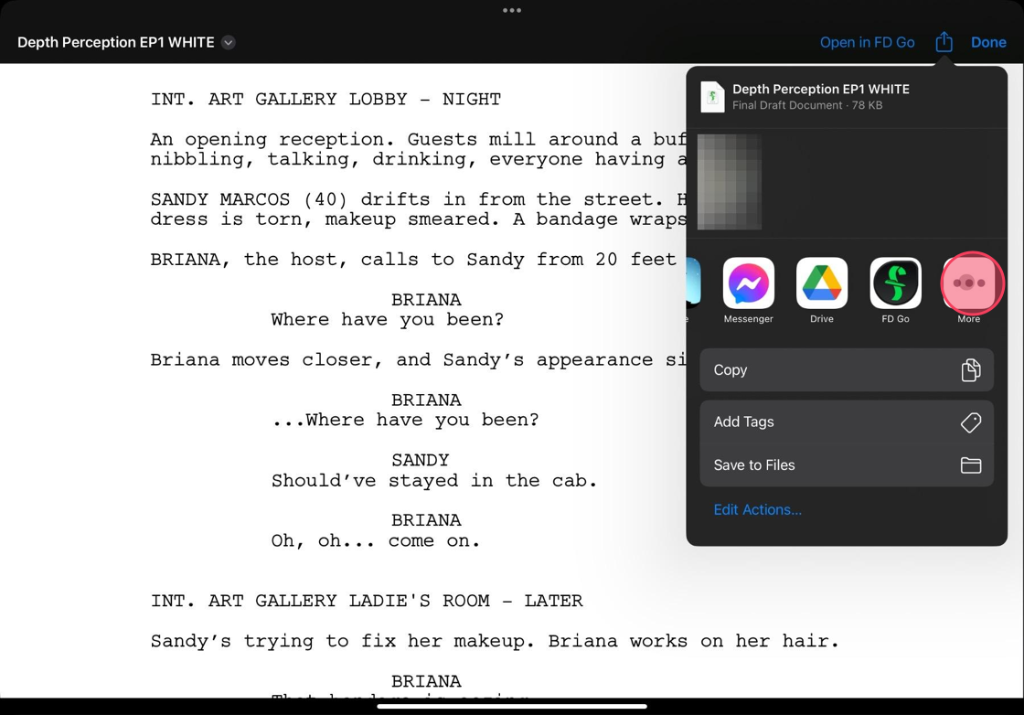This screenshot has height=715, width=1024.
Task: Choose Add Tags action
Action: (847, 422)
